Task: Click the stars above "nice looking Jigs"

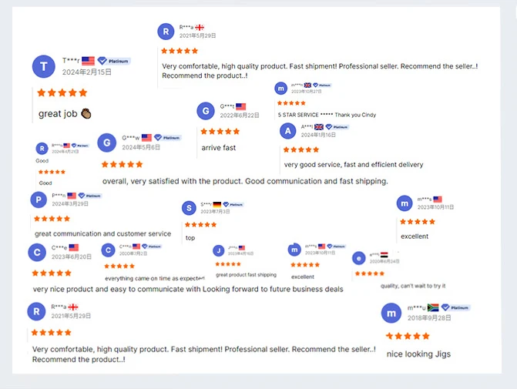Action: (408, 336)
